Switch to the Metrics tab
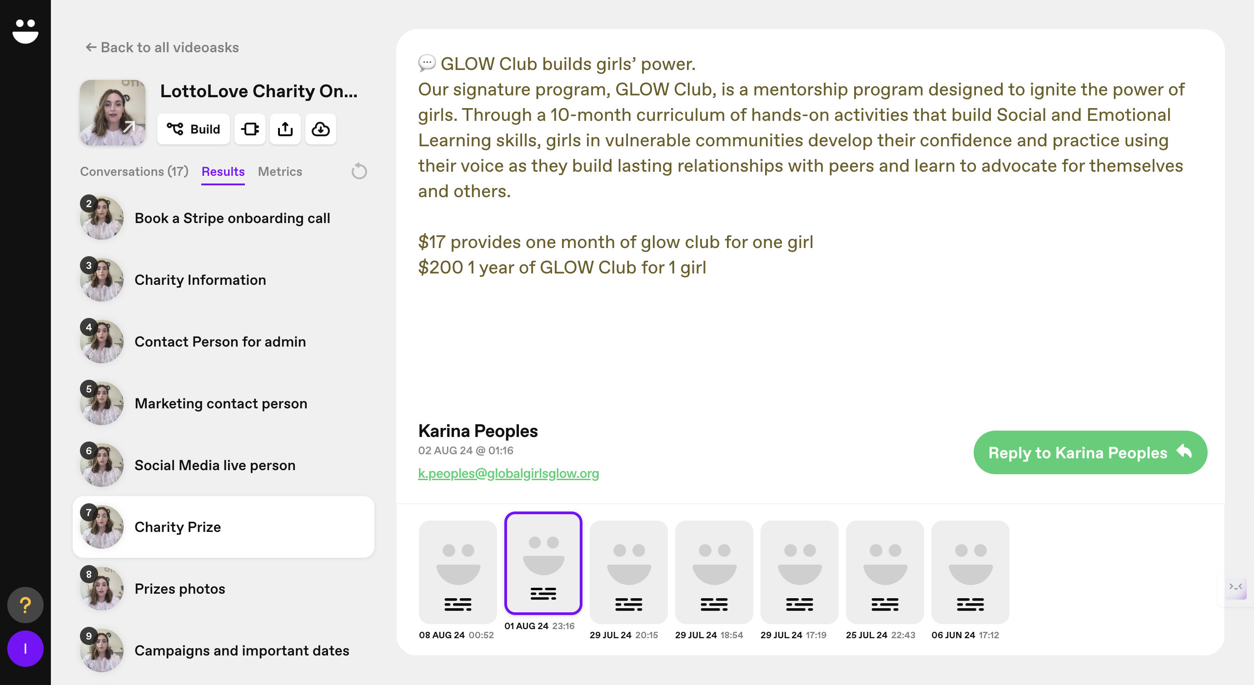This screenshot has height=685, width=1254. (280, 171)
